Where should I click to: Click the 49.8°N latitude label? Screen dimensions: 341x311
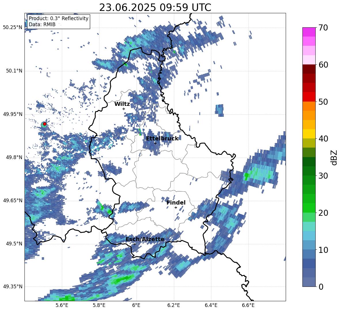[x=14, y=157]
